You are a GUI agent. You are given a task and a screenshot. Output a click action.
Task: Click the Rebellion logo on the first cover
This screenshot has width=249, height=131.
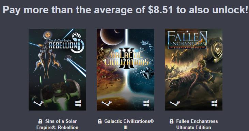[66, 43]
